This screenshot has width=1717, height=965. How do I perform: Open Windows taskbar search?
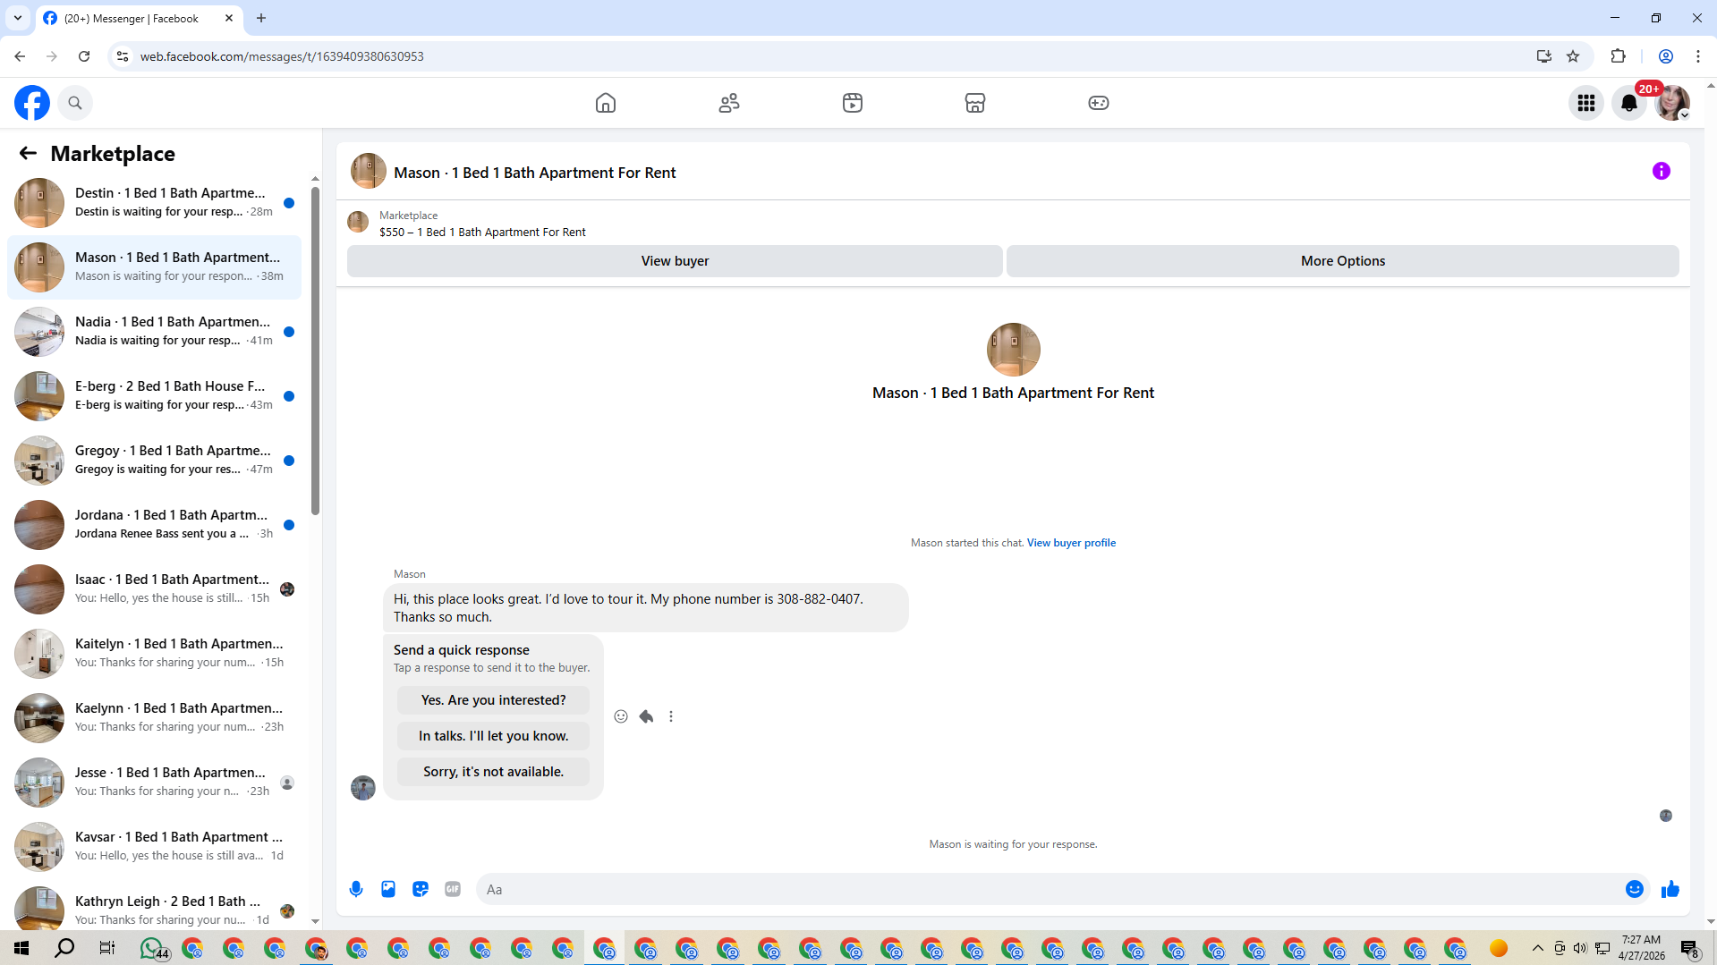[64, 948]
